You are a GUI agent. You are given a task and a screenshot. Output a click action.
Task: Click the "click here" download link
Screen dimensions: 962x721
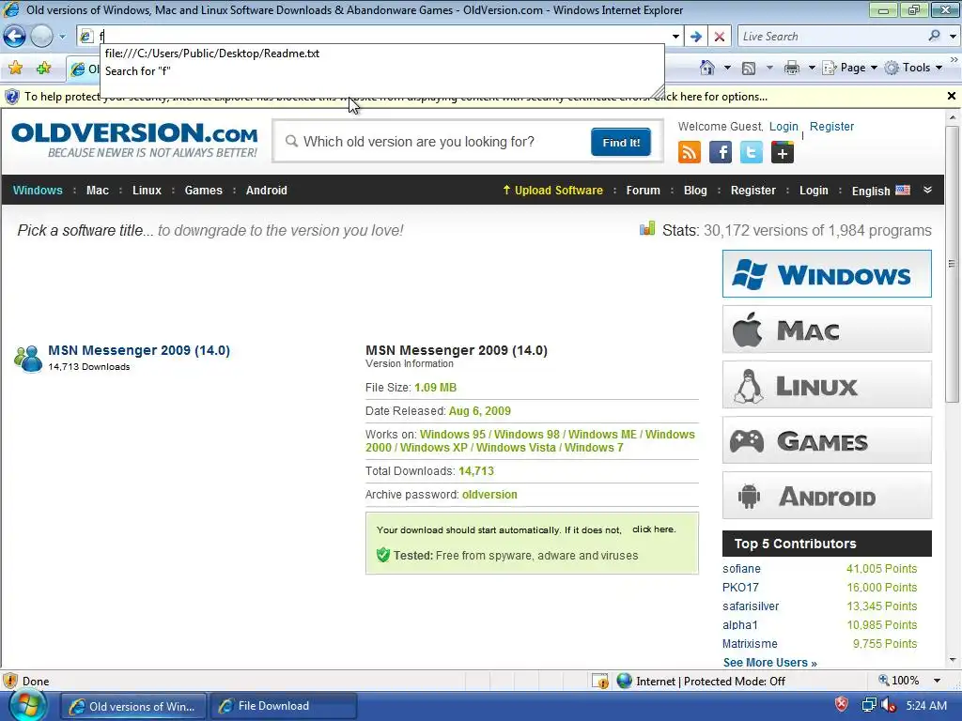pos(654,529)
